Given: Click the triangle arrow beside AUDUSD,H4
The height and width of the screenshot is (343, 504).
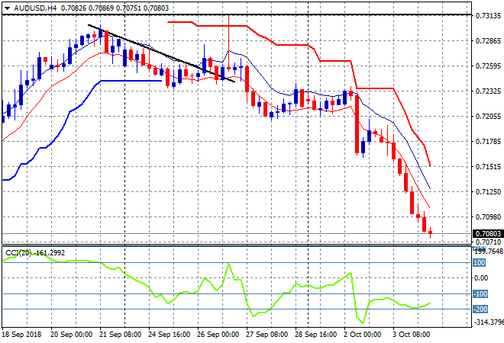Looking at the screenshot, I should point(7,8).
